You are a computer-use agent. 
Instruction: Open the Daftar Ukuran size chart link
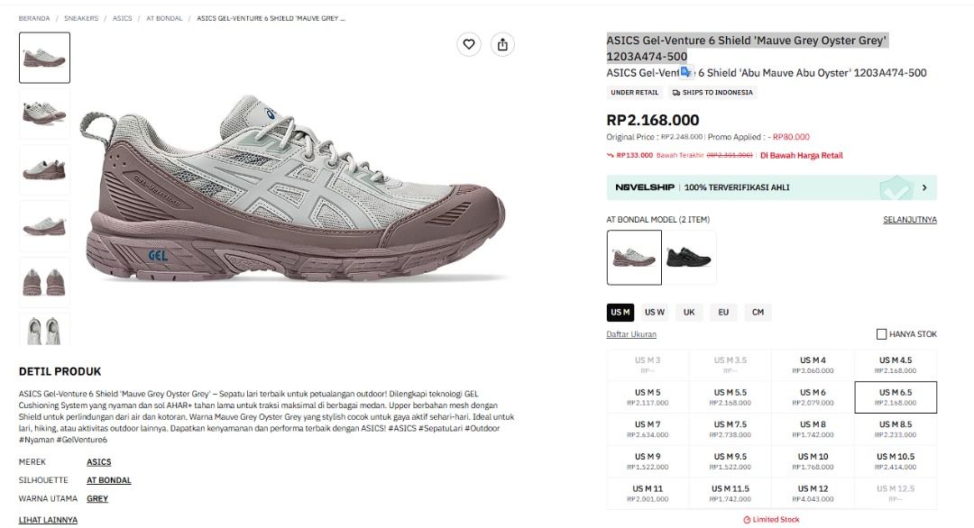(631, 333)
